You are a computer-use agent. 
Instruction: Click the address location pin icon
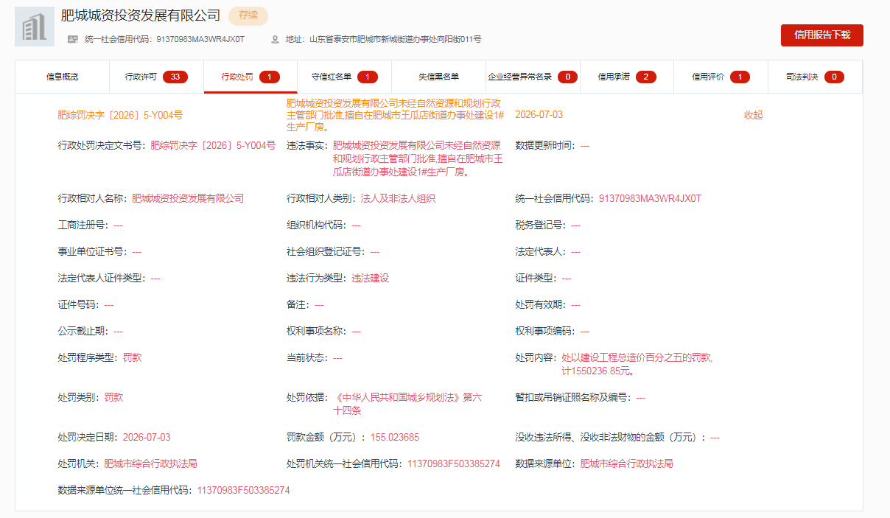coord(276,39)
